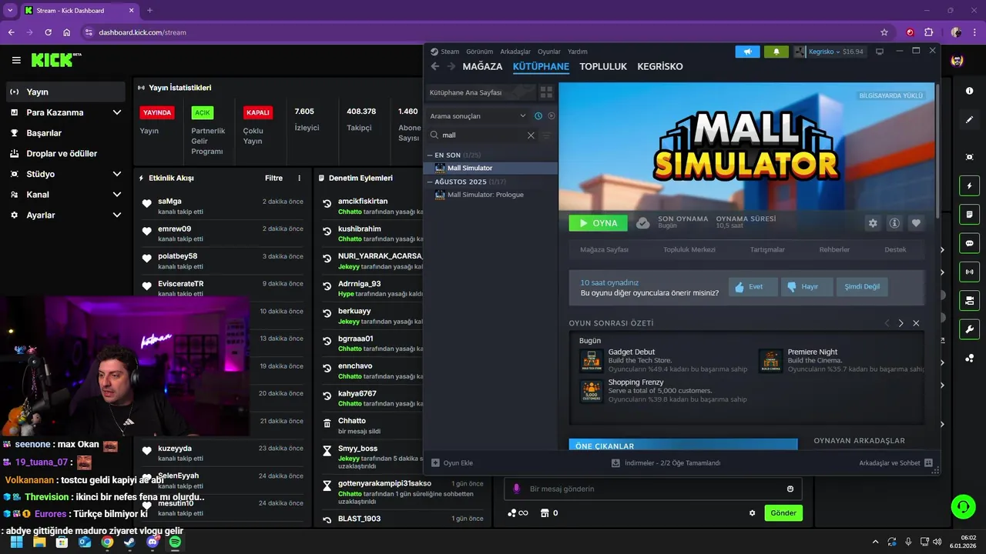This screenshot has width=986, height=554.
Task: Open Kick chat settings gear
Action: click(x=753, y=513)
